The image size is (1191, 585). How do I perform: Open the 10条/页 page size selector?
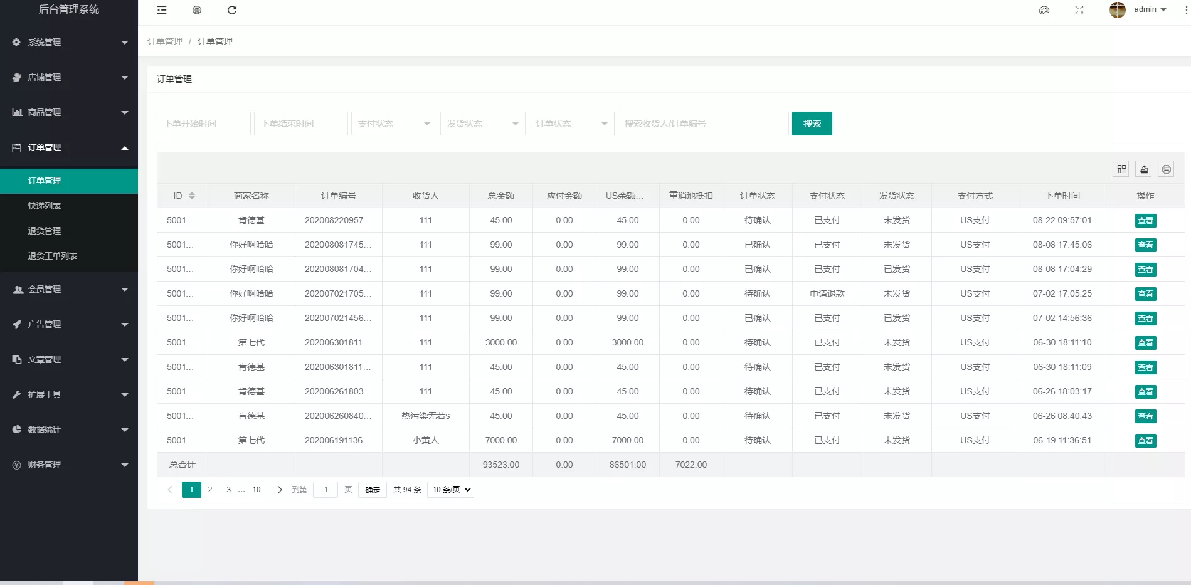(x=450, y=490)
